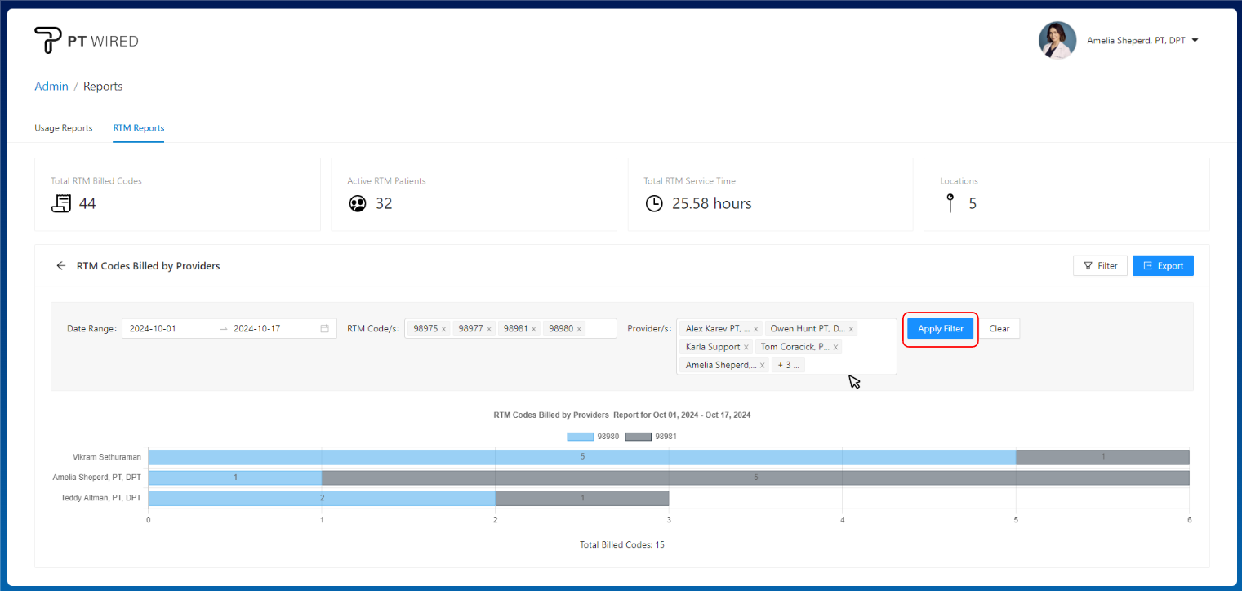
Task: Open the date range calendar icon
Action: coord(324,329)
